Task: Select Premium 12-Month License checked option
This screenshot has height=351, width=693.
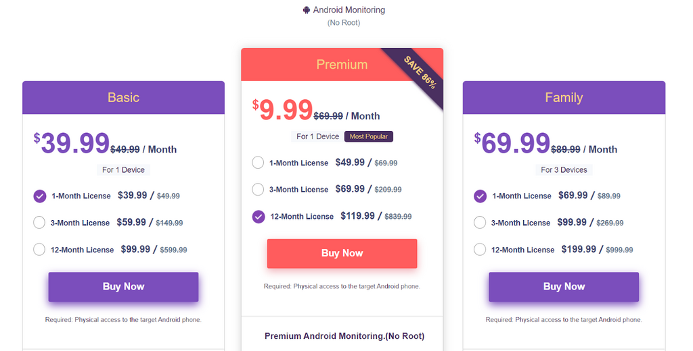Action: click(259, 217)
